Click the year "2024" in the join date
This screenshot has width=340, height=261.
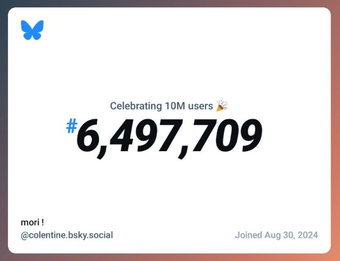pyautogui.click(x=308, y=235)
